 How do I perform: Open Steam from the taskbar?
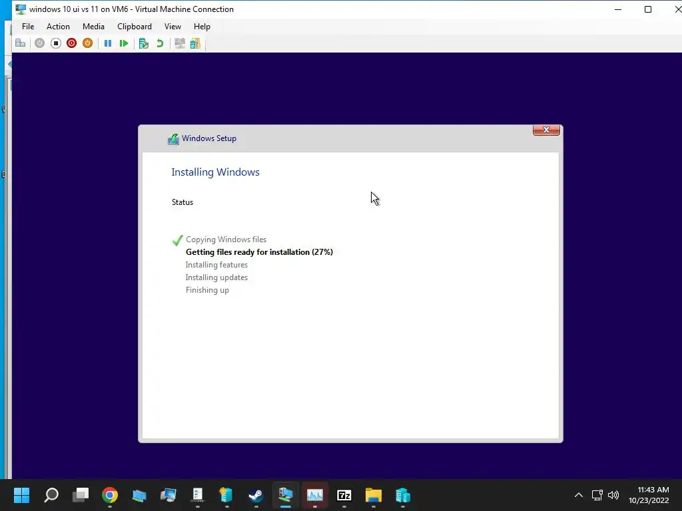point(256,495)
